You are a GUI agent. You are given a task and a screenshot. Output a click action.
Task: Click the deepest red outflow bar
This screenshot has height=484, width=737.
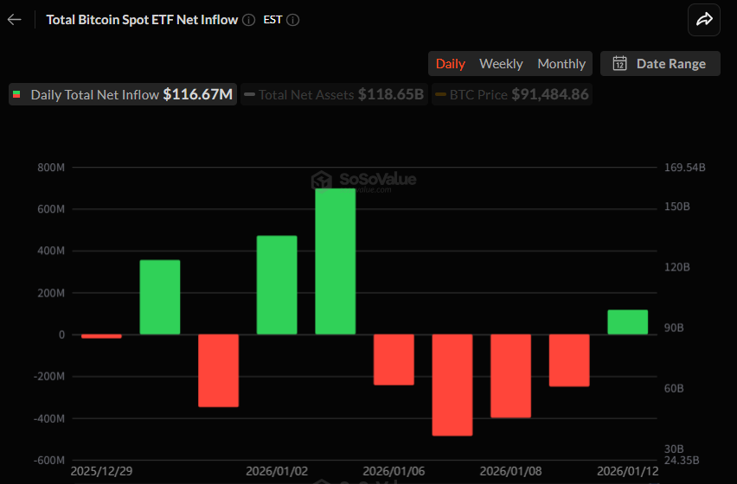(x=452, y=385)
